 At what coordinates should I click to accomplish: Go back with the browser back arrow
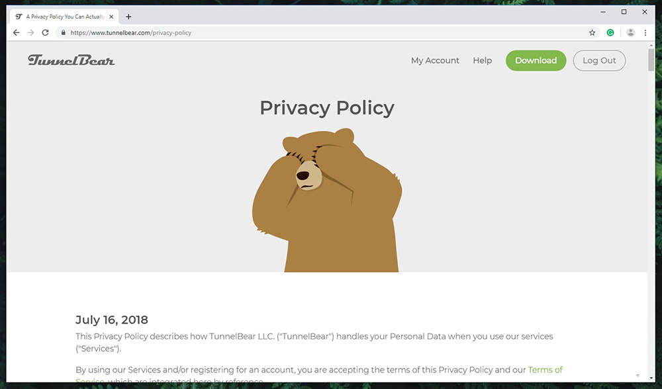pyautogui.click(x=16, y=32)
